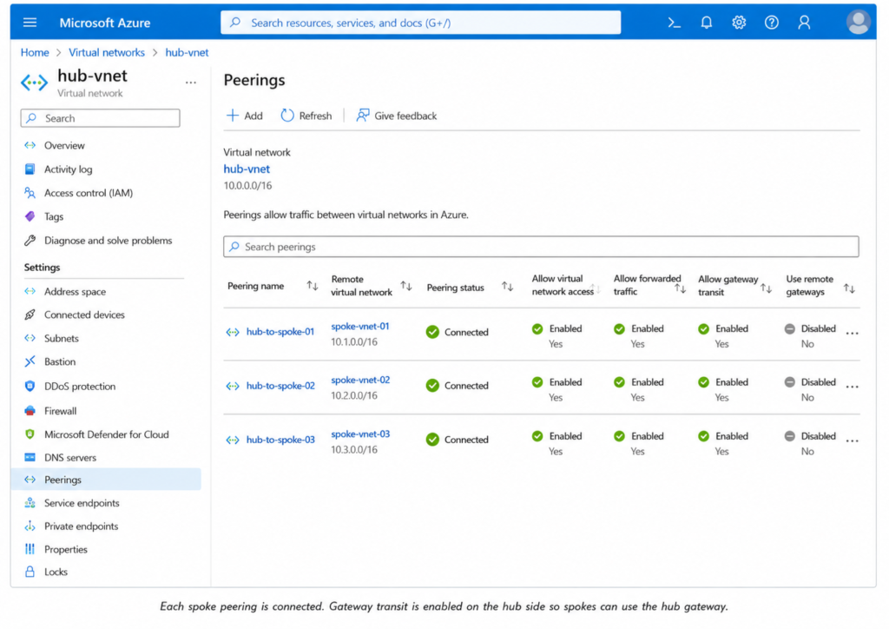Open the hub-to-spoke-01 peering link
This screenshot has height=629, width=889.
click(280, 332)
